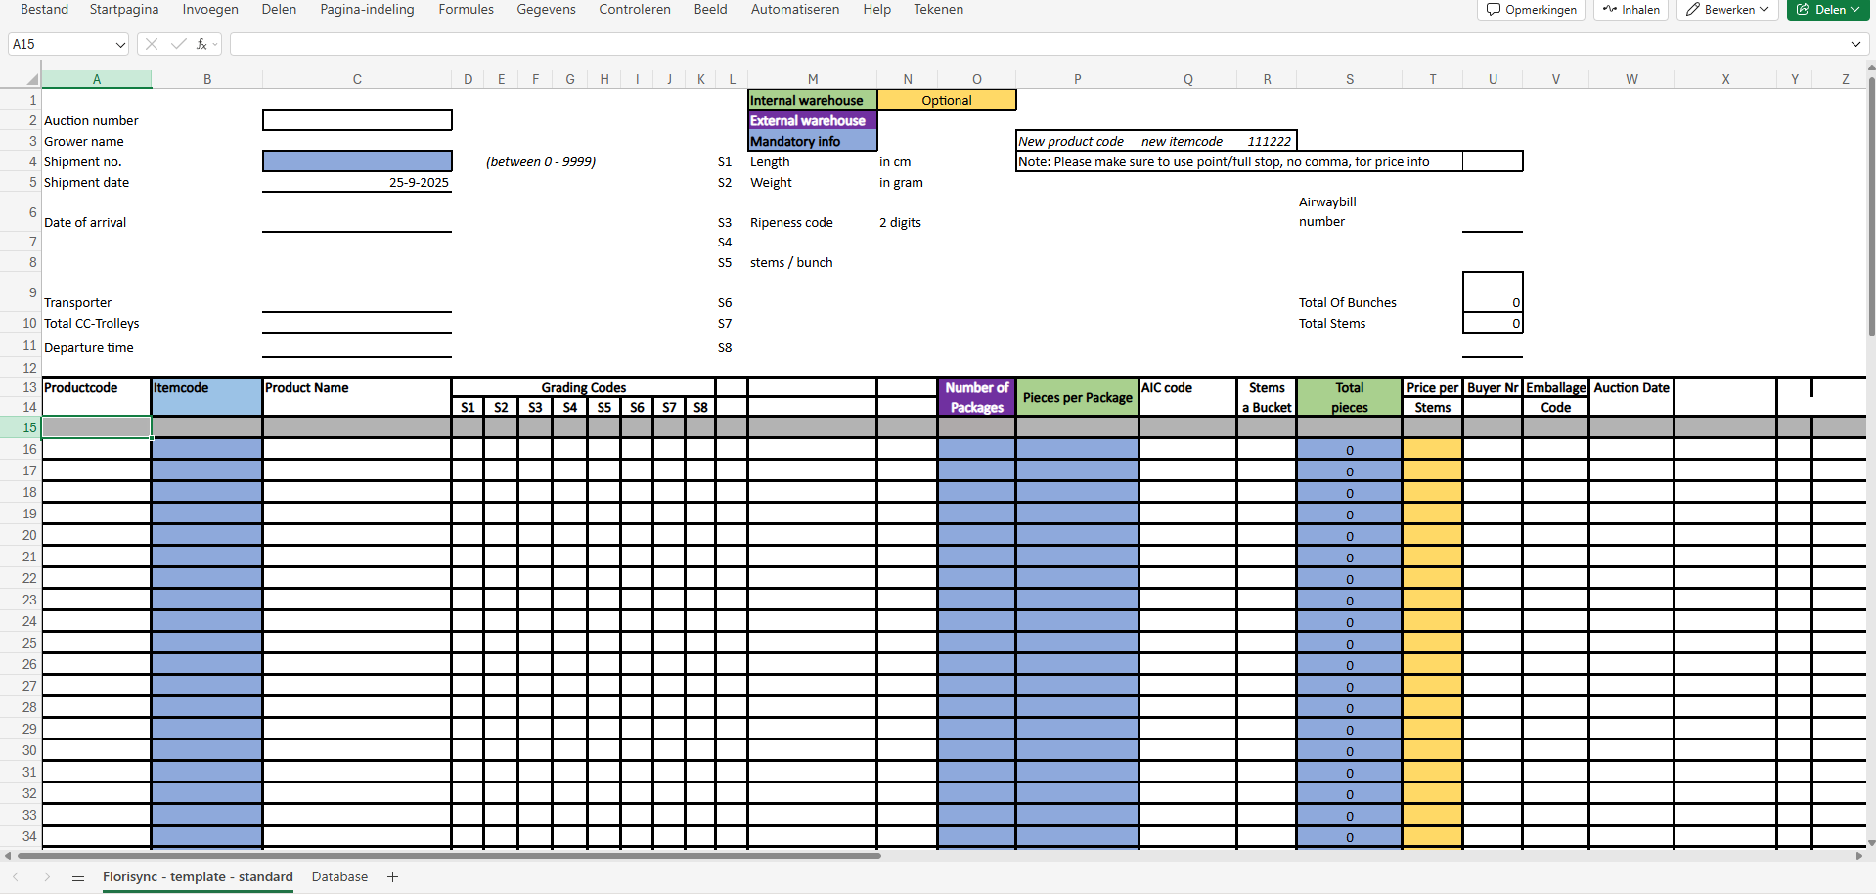Open the Pagina-indeling ribbon tab
1876x895 pixels.
pyautogui.click(x=367, y=10)
